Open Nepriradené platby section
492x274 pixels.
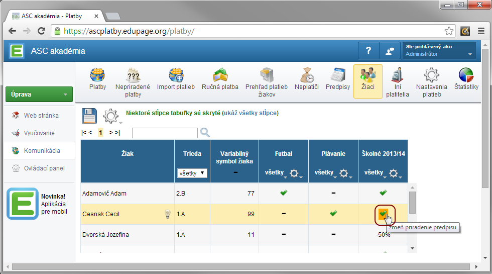click(x=133, y=76)
